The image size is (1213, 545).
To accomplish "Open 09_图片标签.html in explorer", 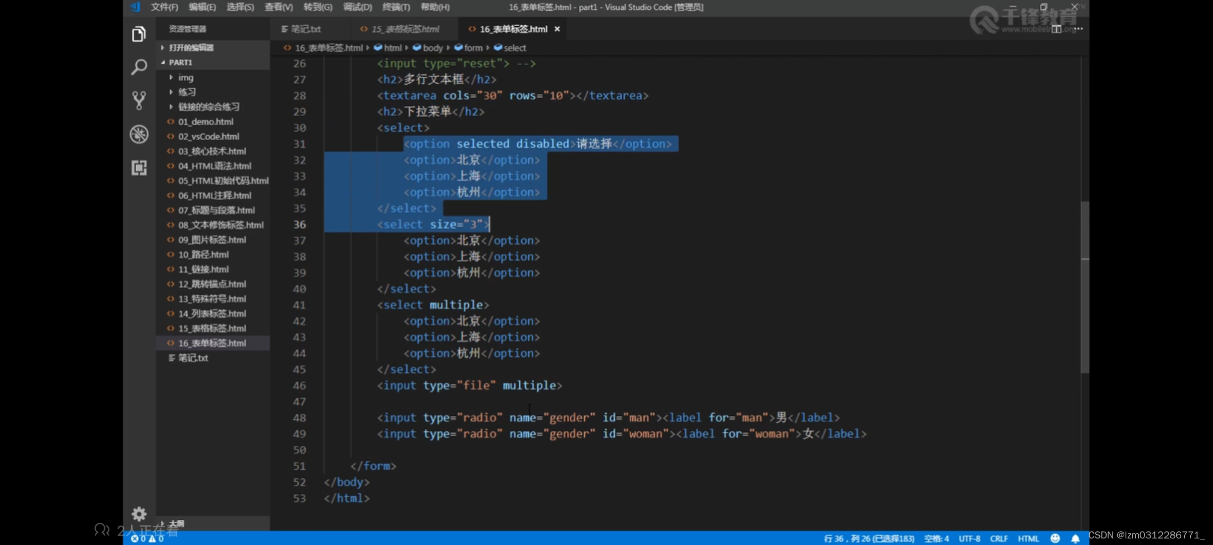I will [x=212, y=240].
